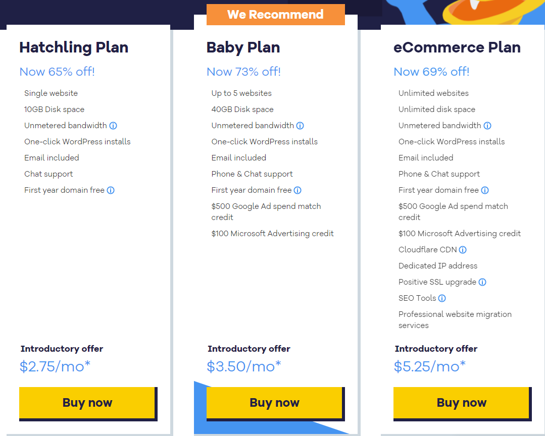Select Buy now for eCommerce Plan
This screenshot has height=436, width=545.
pos(461,403)
